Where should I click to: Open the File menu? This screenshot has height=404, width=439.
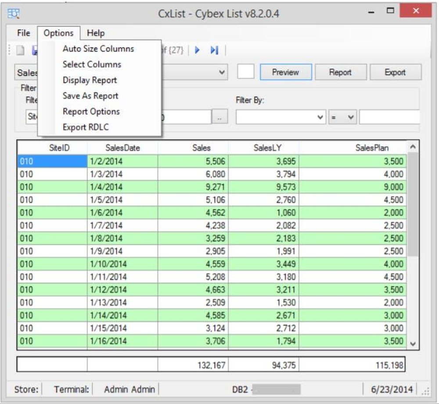click(24, 33)
